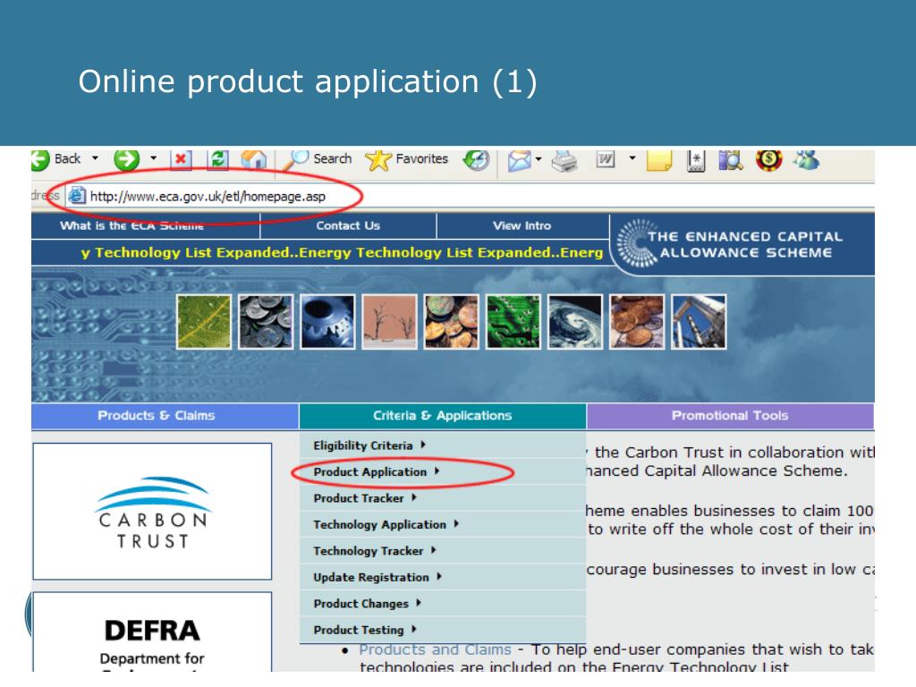Follow the Products and Claims link
916x687 pixels.
click(x=435, y=649)
